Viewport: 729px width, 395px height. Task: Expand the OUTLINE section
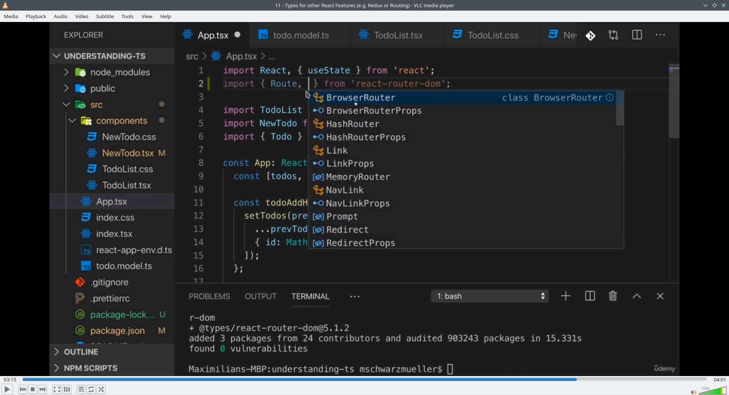(112, 352)
